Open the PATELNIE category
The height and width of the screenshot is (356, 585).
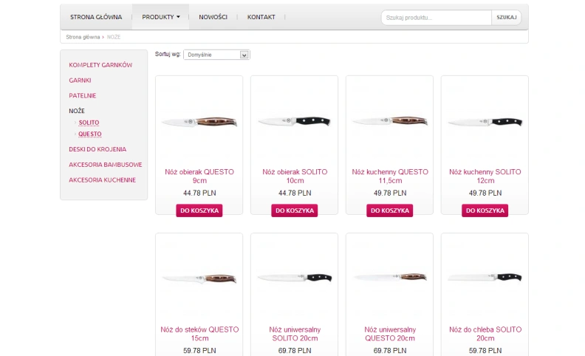coord(83,95)
